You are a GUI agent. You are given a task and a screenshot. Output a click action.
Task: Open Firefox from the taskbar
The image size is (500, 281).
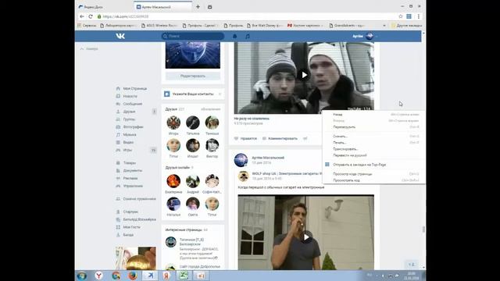pyautogui.click(x=133, y=276)
